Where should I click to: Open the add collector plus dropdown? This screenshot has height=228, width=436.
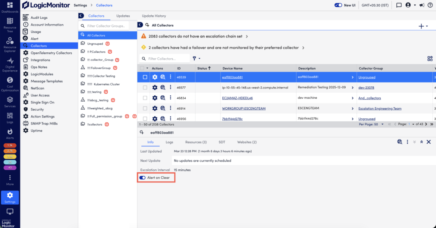point(423,26)
